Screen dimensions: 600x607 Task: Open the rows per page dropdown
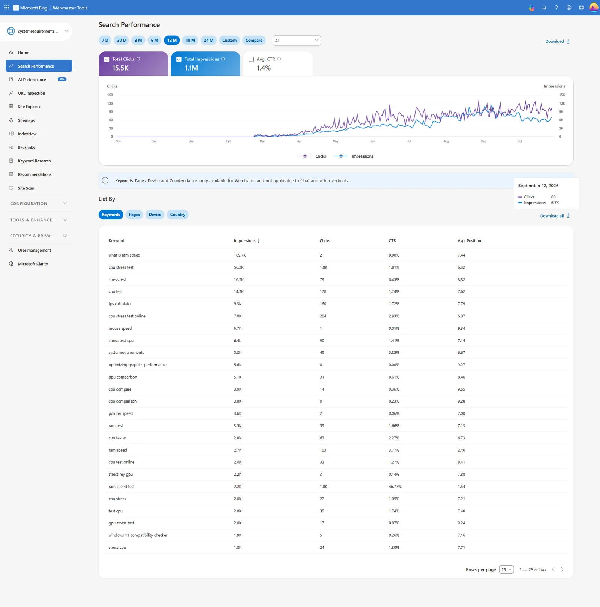point(506,569)
